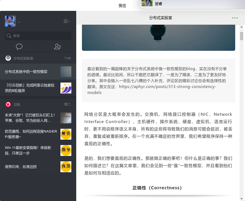This screenshot has width=245, height=201.
Task: Open article 防范暴雨,如何远程连接NAS/ERP/服务器
Action: [38, 134]
